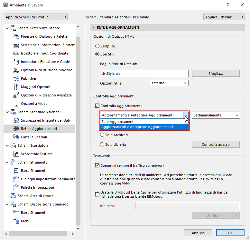Screen dimensions: 250x240
Task: Uncheck the Controlla Aggiornamenti checkbox
Action: coord(97,106)
